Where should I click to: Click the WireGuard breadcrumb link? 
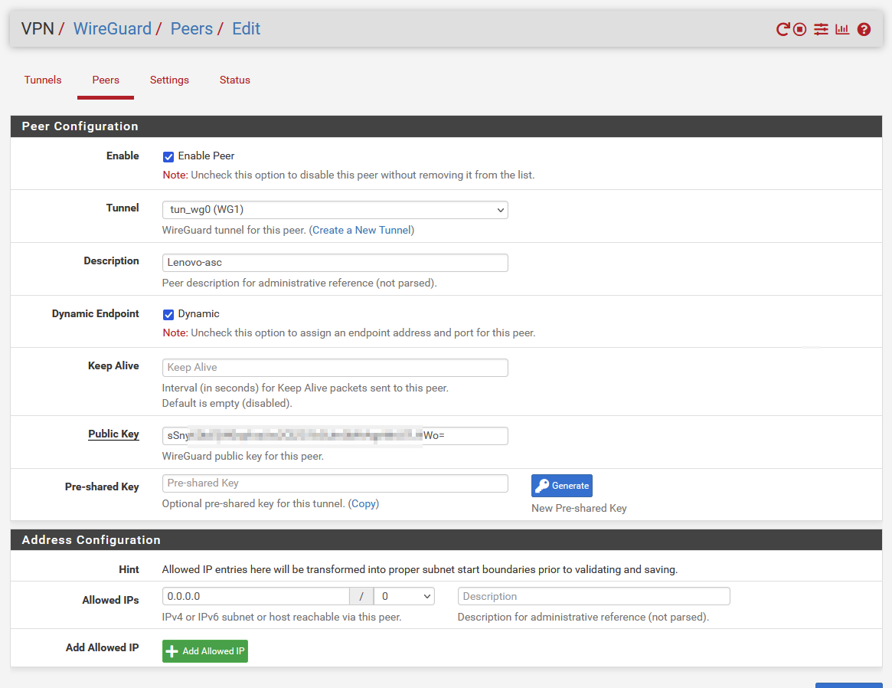click(113, 29)
